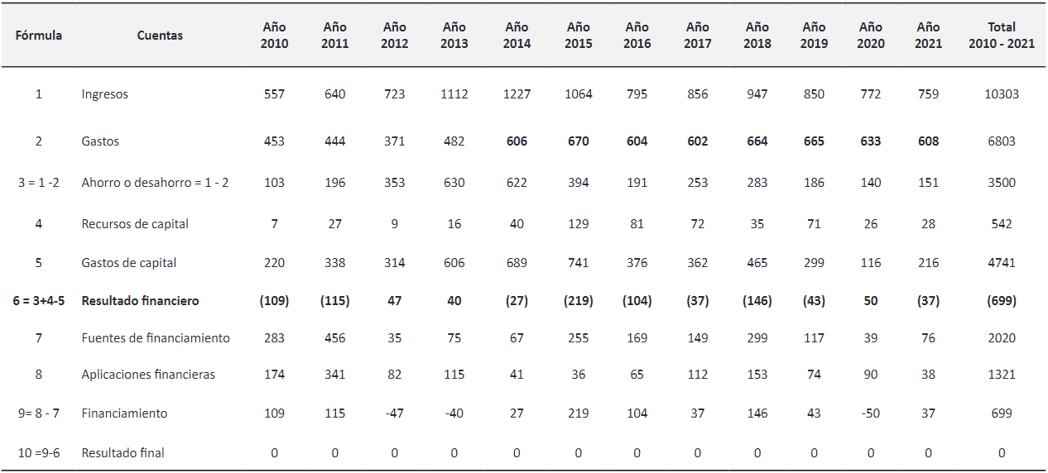Image resolution: width=1048 pixels, height=473 pixels.
Task: Select the Gastos de capital label
Action: pos(129,263)
